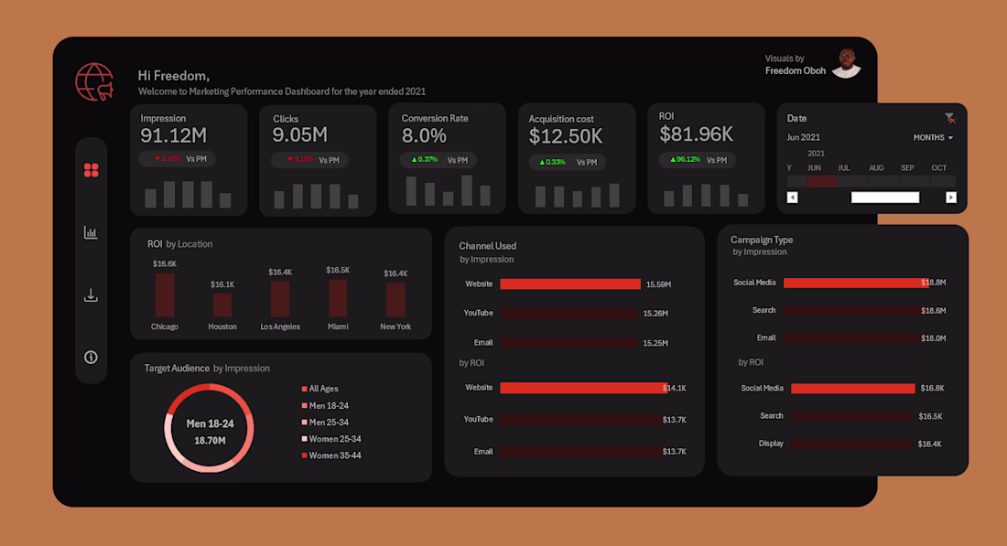Toggle Men 18-24 legend entry
The image size is (1007, 546).
click(x=325, y=405)
